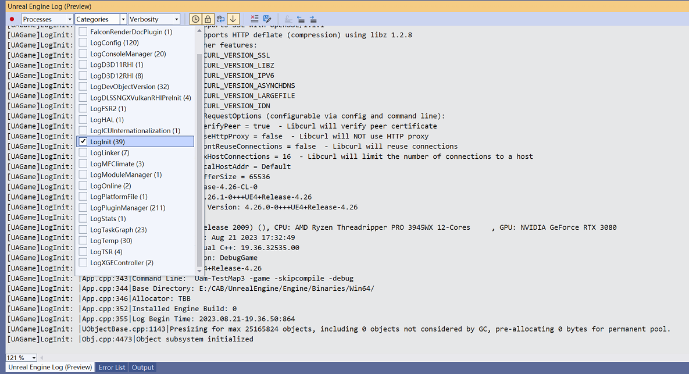Enable the LogXGEController (2) checkbox
The image size is (689, 374).
tap(83, 262)
